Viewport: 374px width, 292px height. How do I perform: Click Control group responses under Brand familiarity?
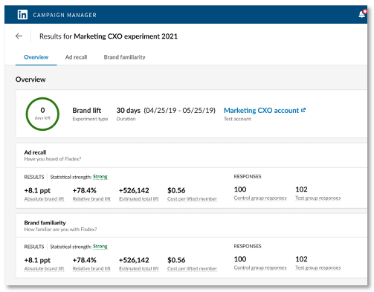pos(260,267)
